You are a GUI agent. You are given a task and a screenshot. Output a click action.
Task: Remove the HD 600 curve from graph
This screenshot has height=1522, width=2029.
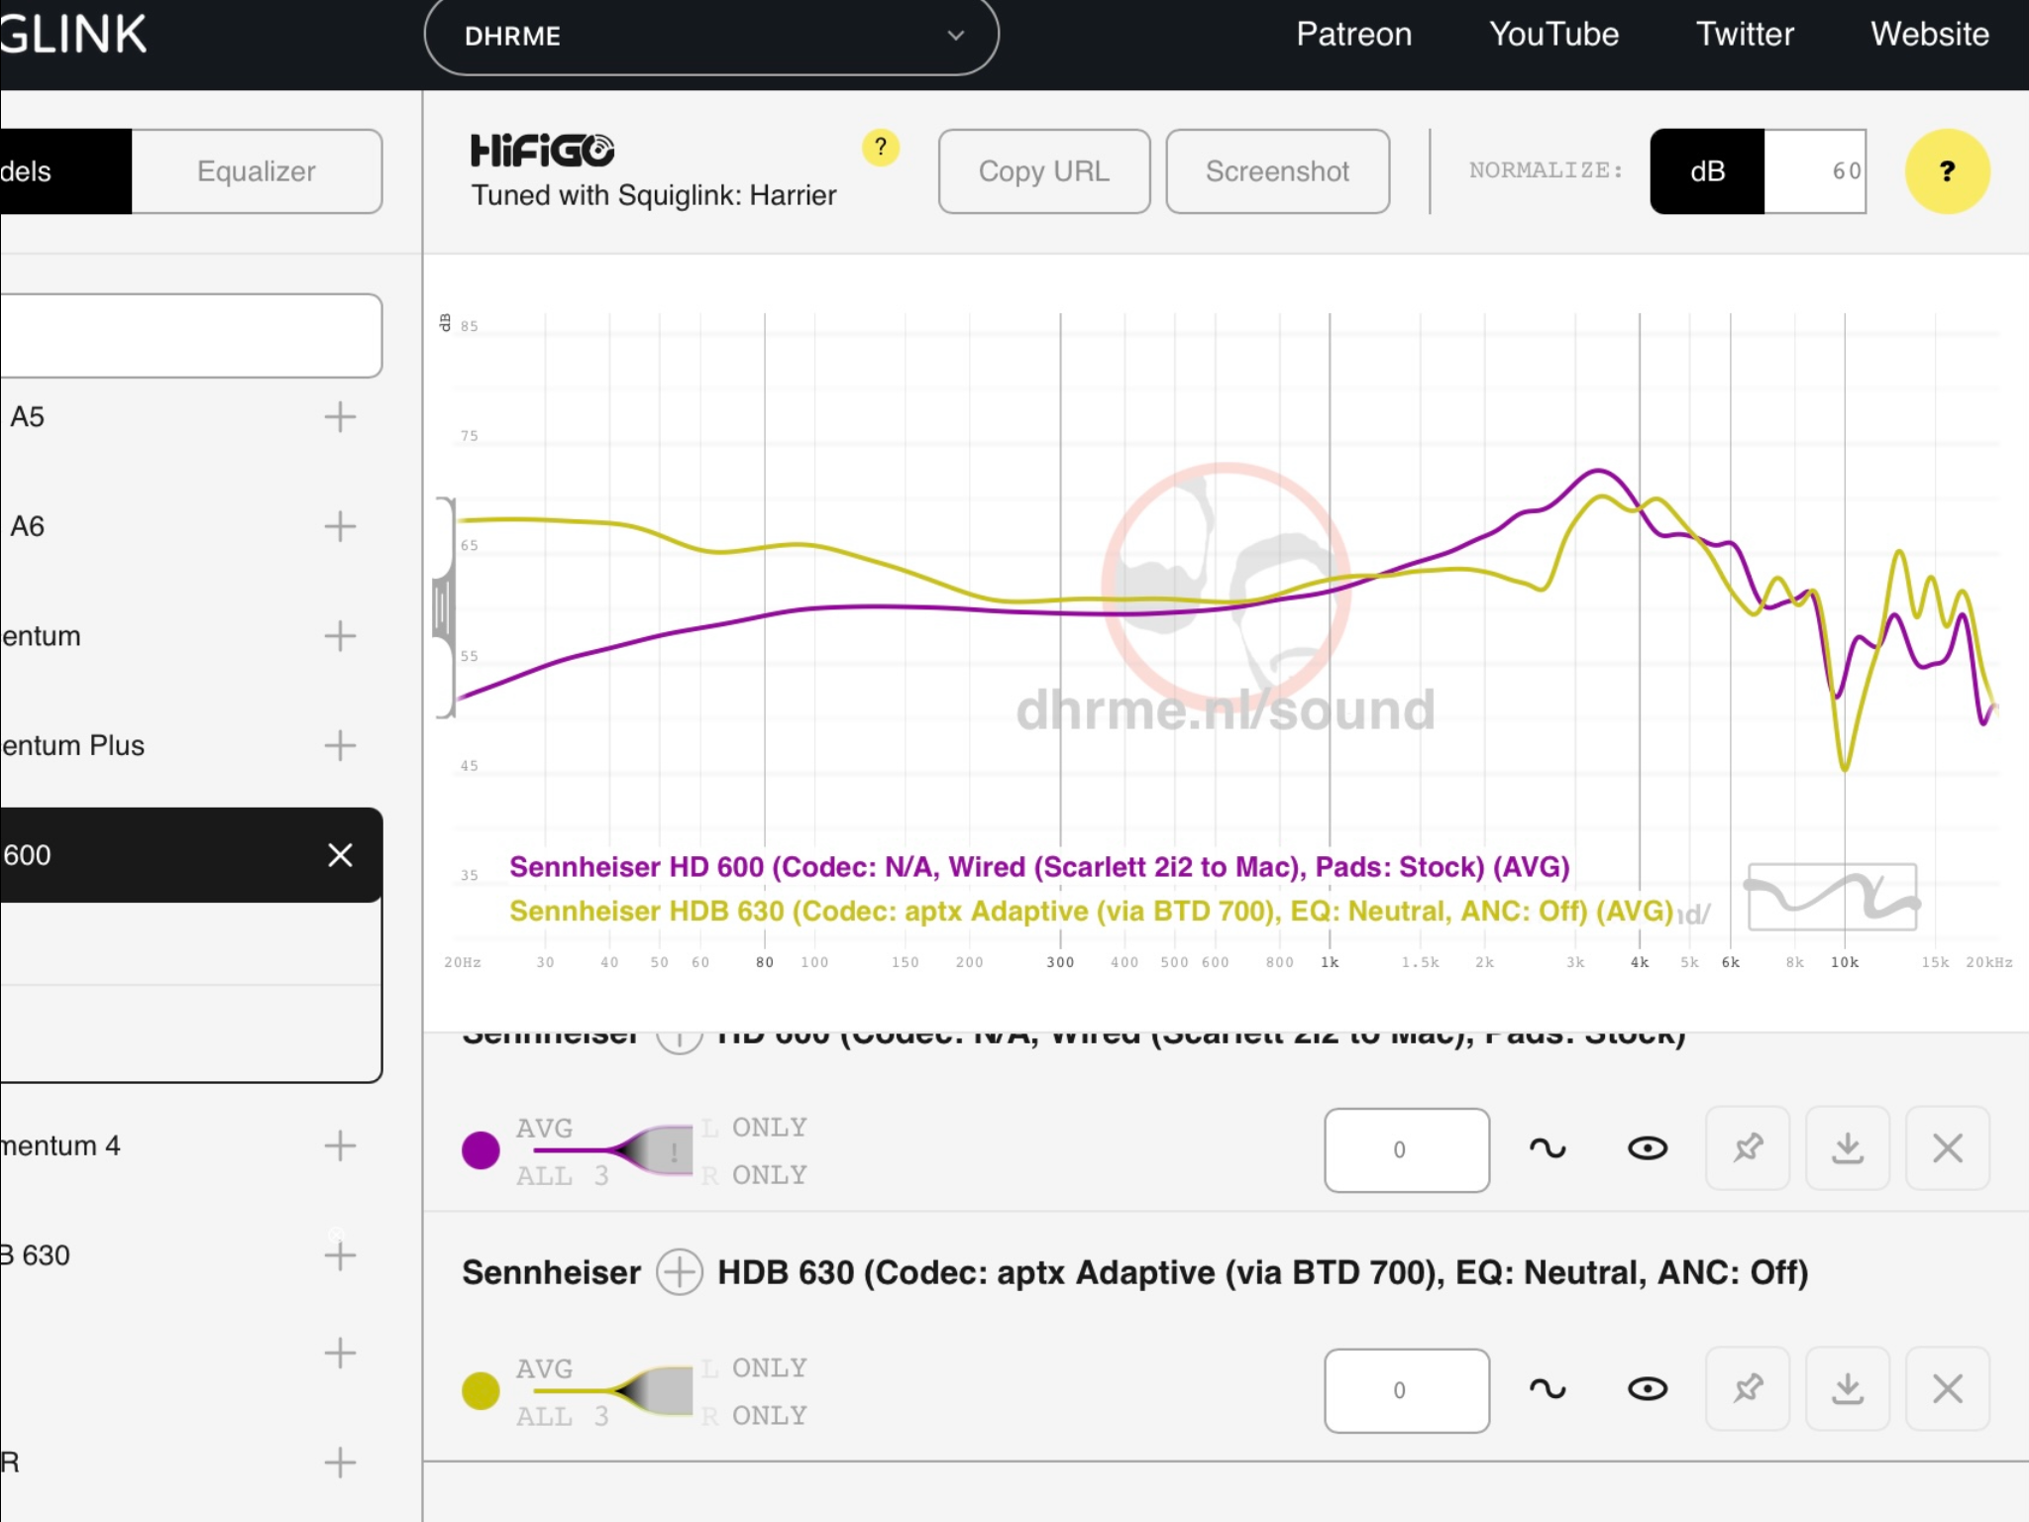1948,1148
